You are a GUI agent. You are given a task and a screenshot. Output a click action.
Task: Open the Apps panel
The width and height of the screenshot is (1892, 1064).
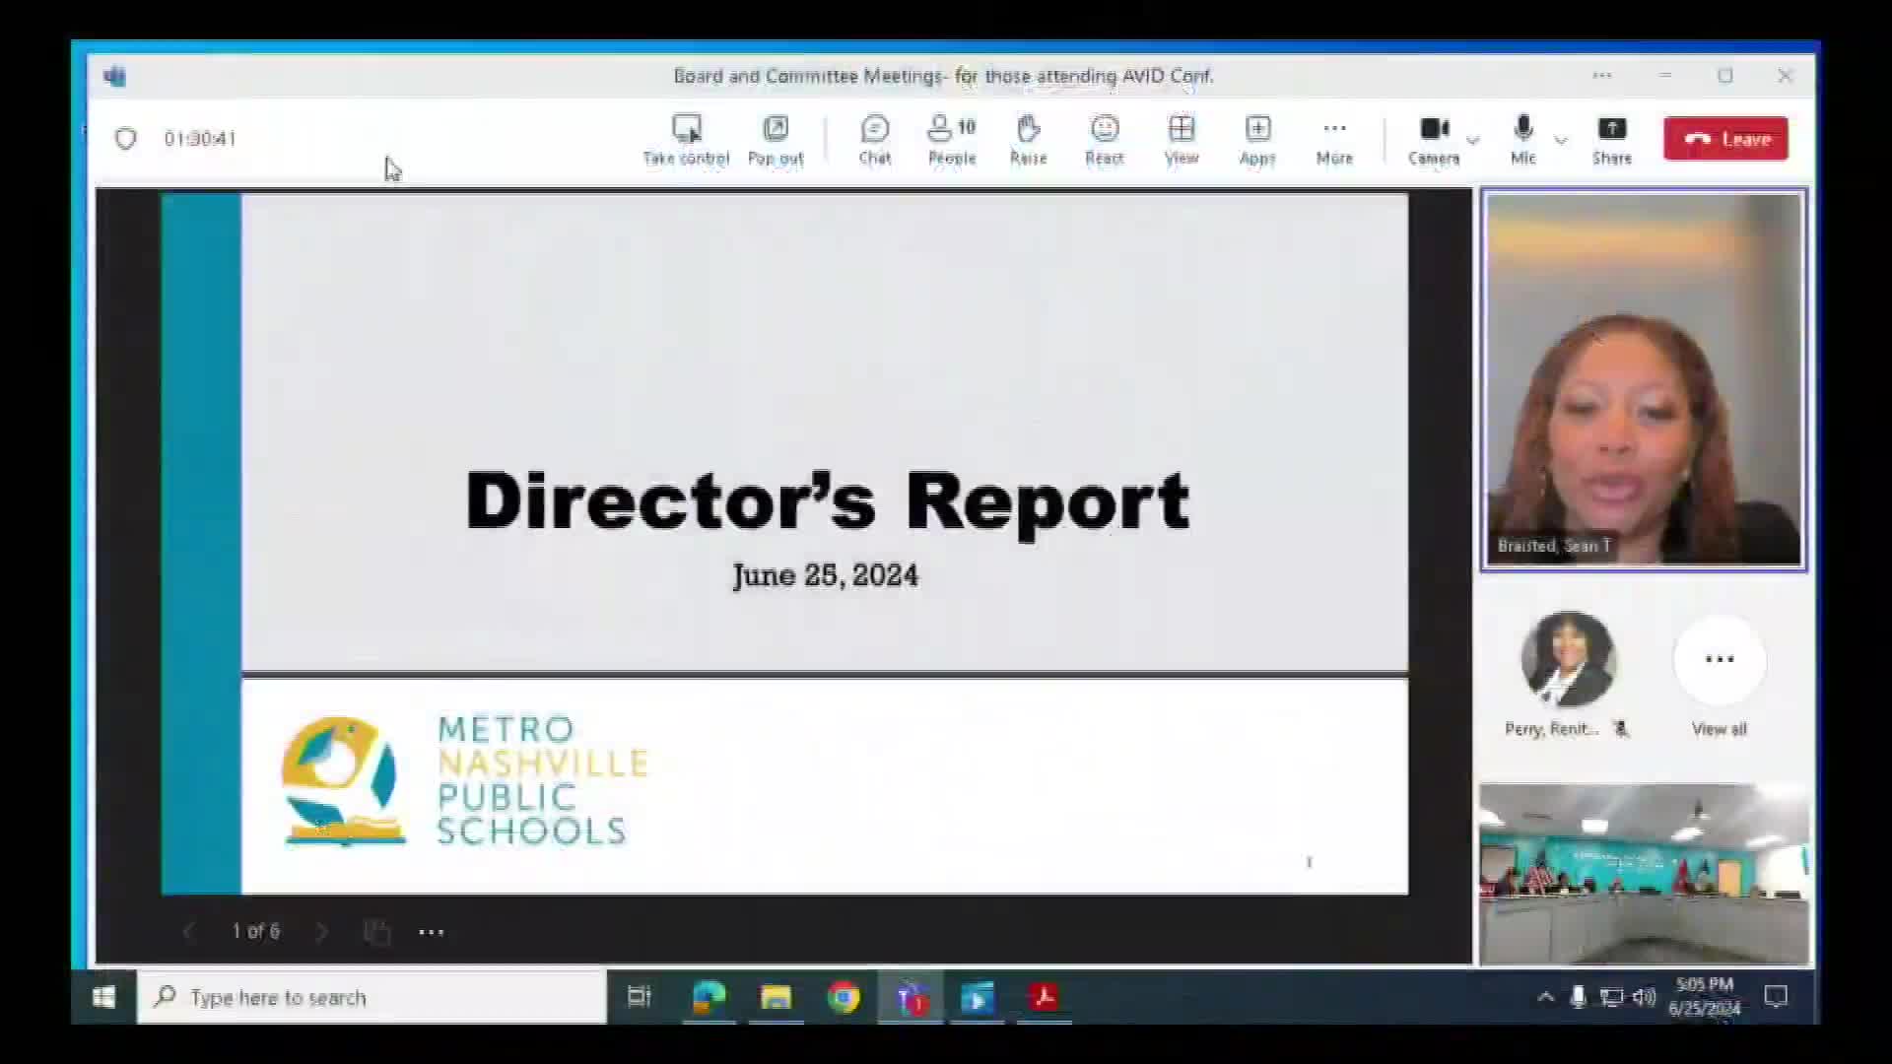[1257, 138]
